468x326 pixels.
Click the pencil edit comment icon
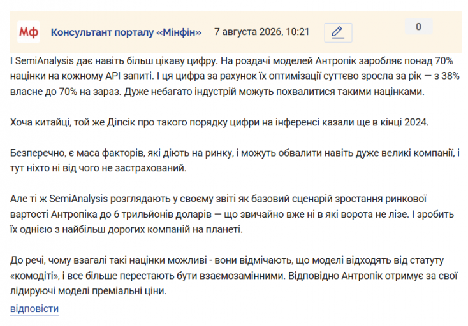[x=338, y=32]
